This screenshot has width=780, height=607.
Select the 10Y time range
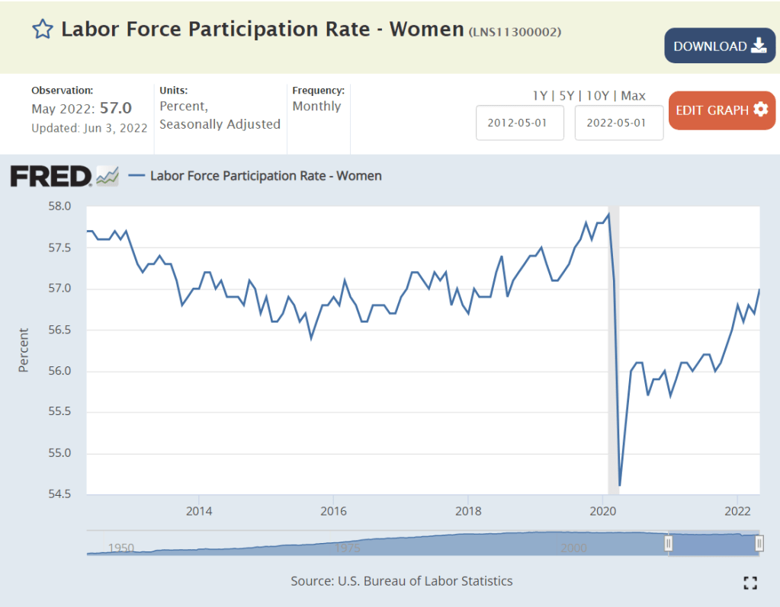(600, 95)
